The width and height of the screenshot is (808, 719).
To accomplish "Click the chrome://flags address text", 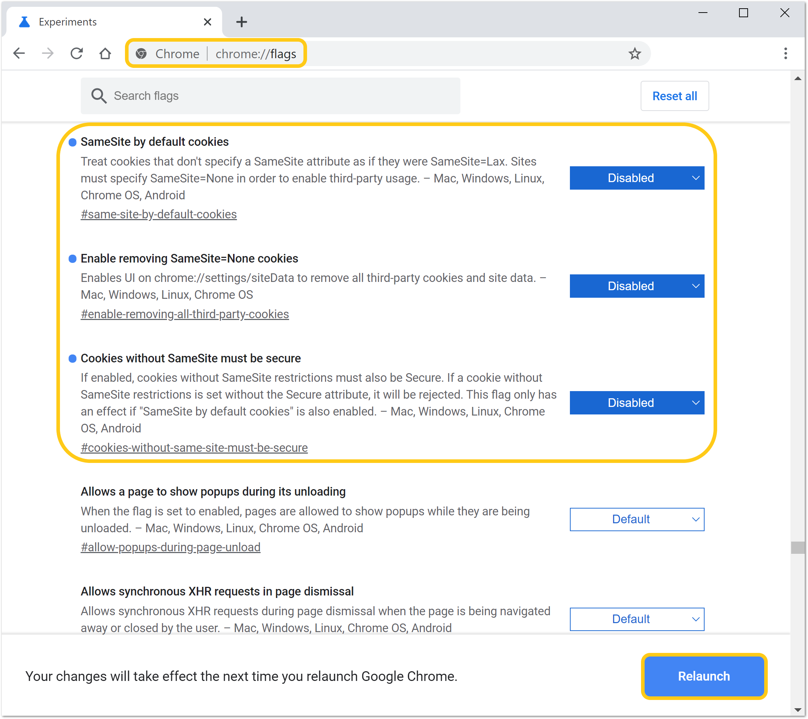I will click(256, 54).
